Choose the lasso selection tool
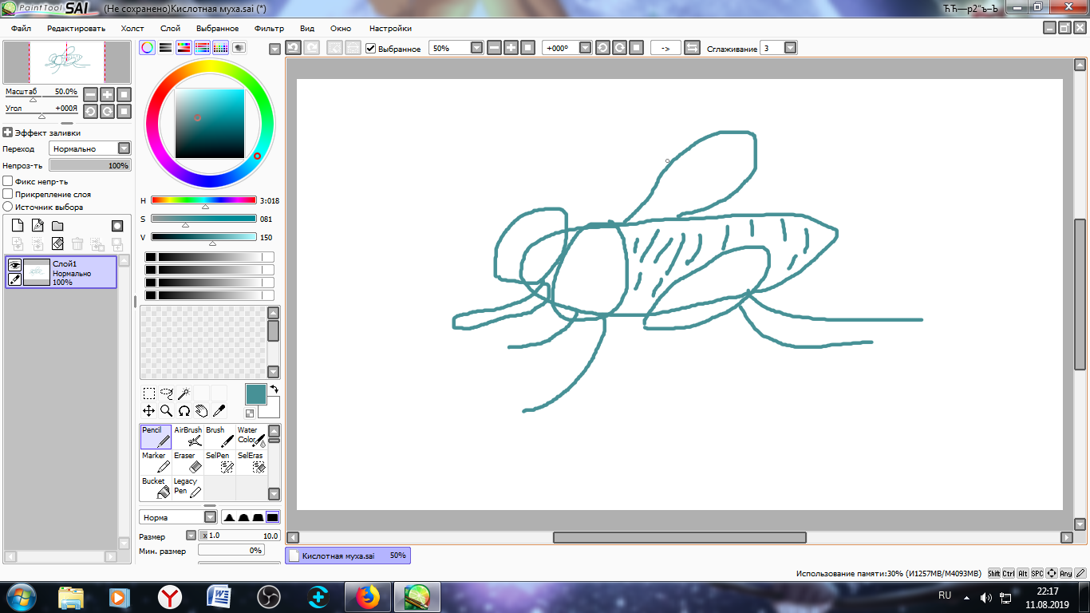1090x613 pixels. [167, 393]
